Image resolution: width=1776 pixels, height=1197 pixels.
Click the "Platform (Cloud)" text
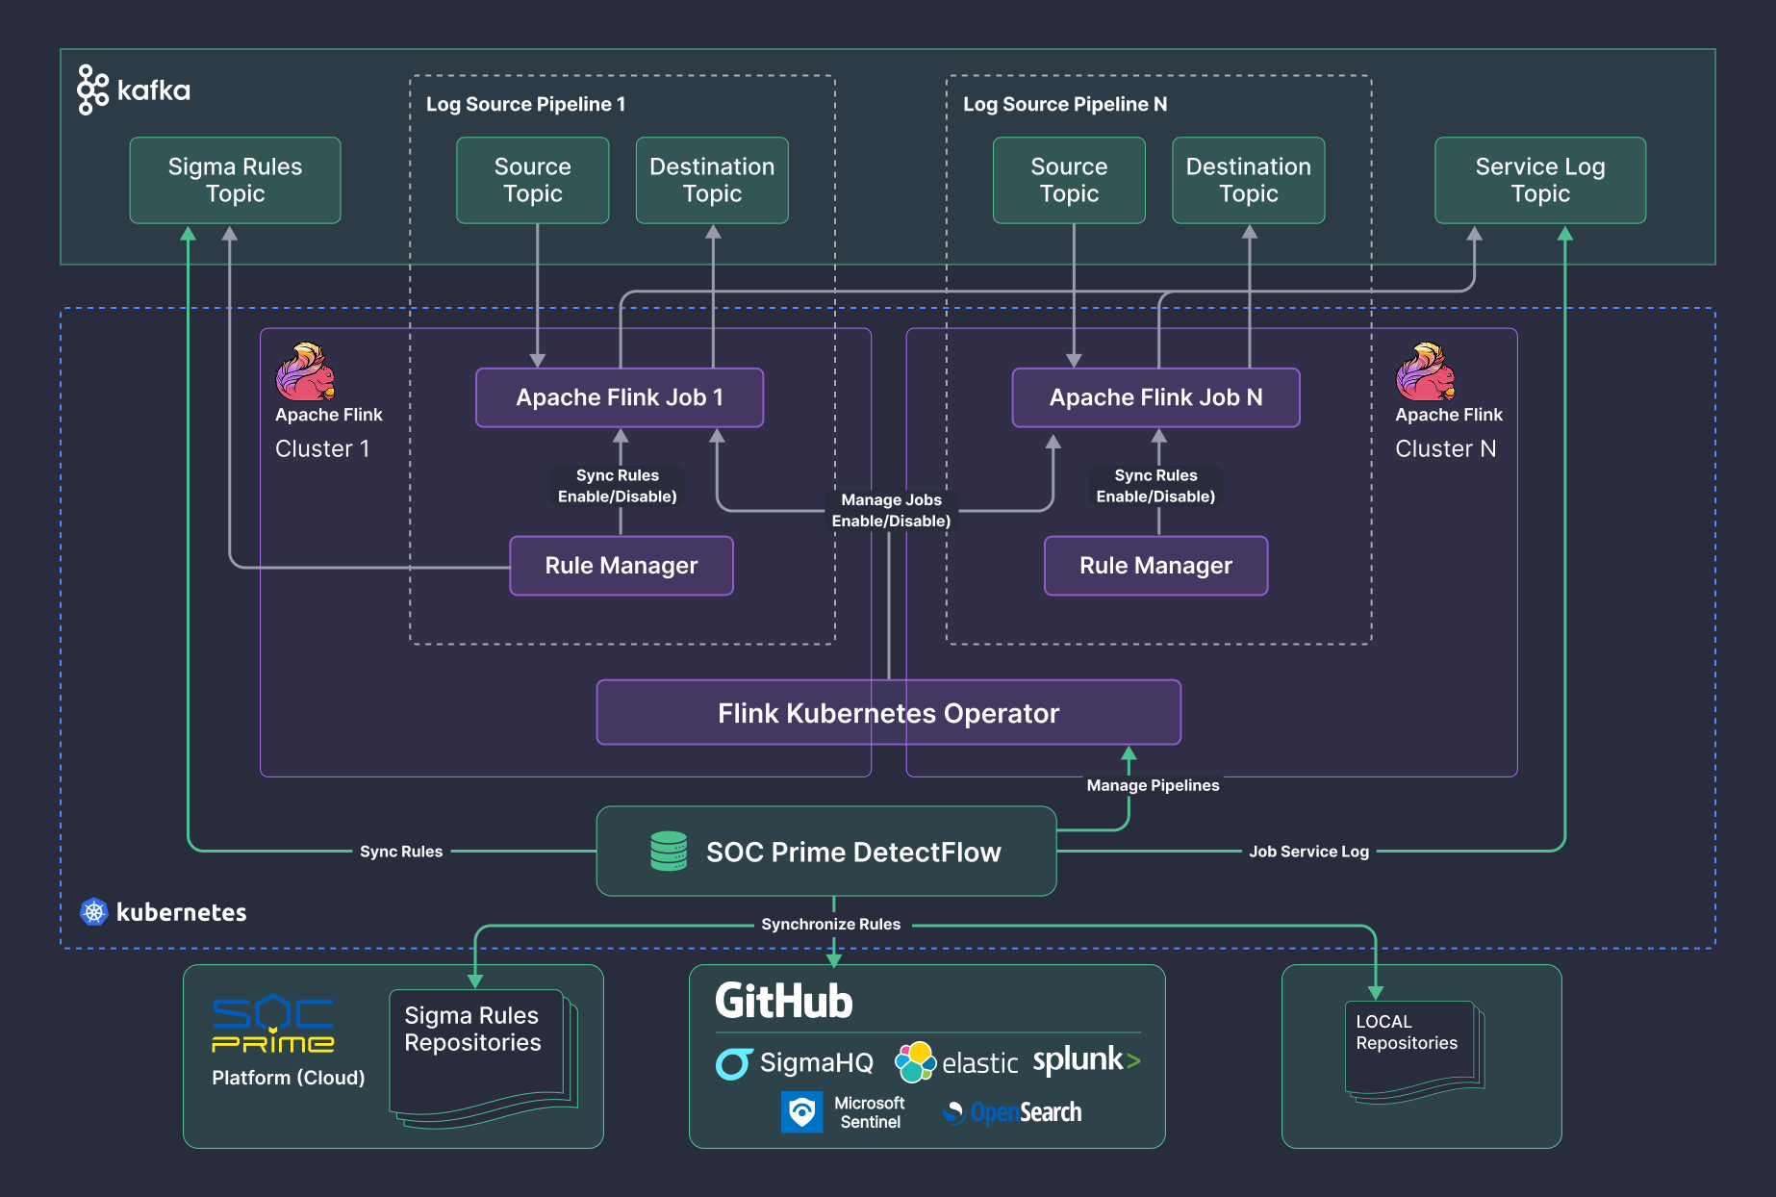click(x=289, y=1078)
